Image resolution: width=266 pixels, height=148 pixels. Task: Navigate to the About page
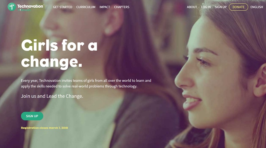[192, 7]
